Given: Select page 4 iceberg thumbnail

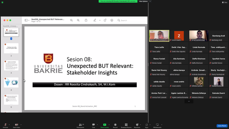Looking at the screenshot, I should coord(11,82).
